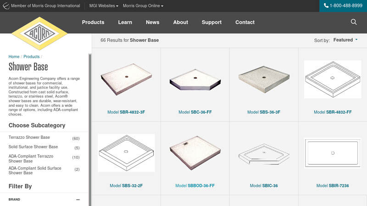Click the Morris Group International globe icon
The image size is (367, 206).
6,6
